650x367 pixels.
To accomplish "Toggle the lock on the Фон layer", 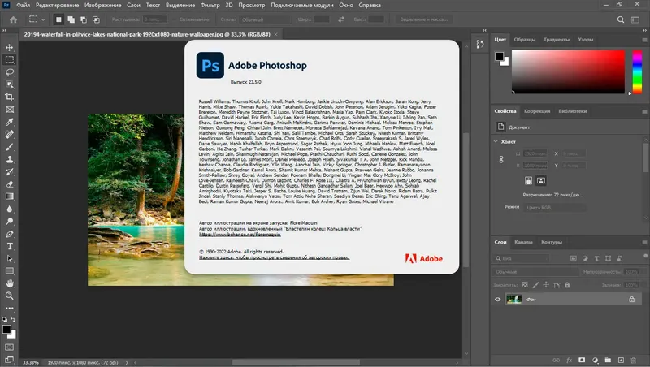I will pyautogui.click(x=631, y=299).
